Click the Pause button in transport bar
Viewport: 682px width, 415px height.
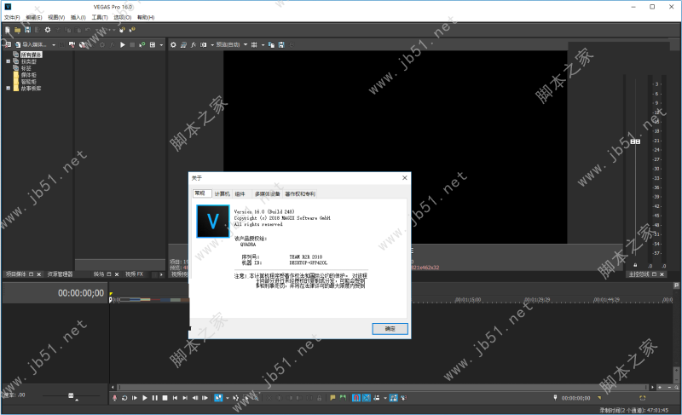155,398
